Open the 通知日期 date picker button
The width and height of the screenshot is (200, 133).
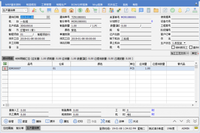point(48,17)
